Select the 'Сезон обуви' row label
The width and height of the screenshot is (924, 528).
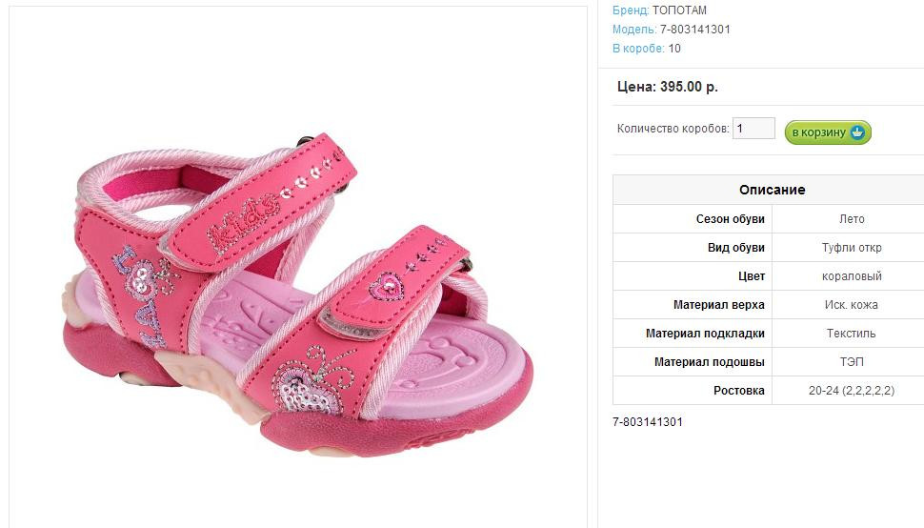pos(730,218)
